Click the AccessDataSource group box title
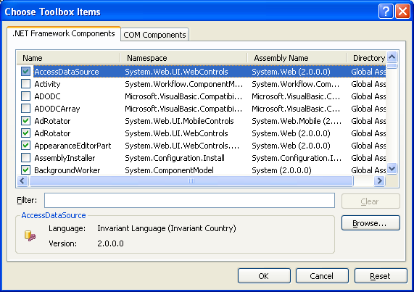This screenshot has width=414, height=292. pyautogui.click(x=54, y=215)
